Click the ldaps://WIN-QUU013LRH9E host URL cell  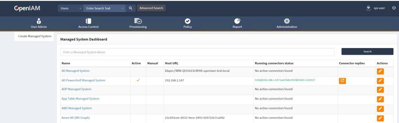pos(197,71)
